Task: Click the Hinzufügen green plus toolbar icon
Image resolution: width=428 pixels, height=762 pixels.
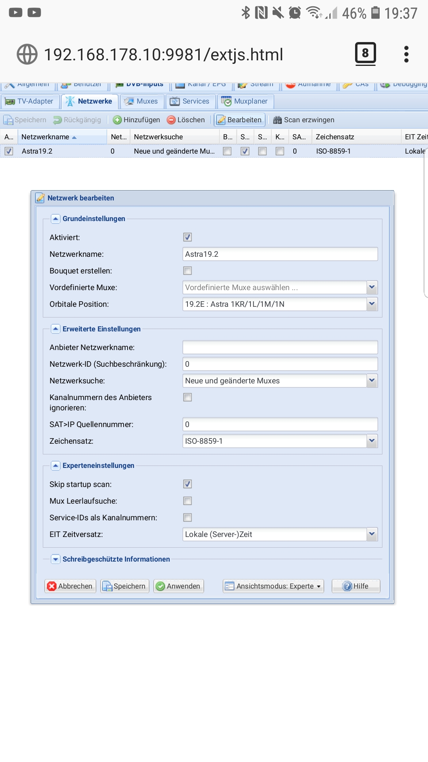Action: pyautogui.click(x=117, y=120)
